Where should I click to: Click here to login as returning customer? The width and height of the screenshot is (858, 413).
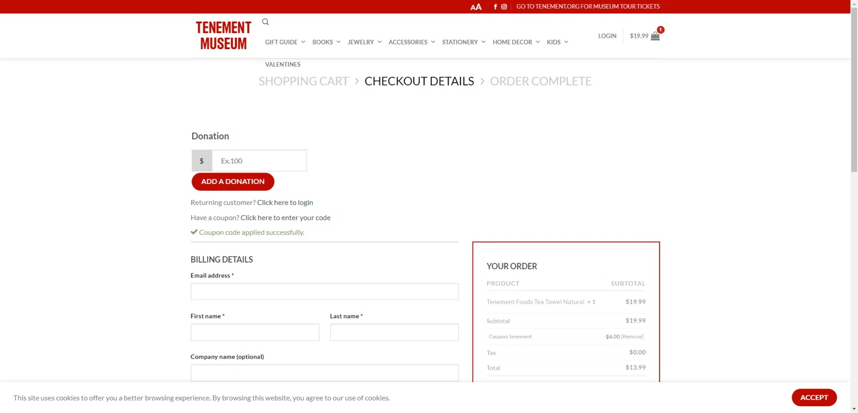[x=285, y=202]
